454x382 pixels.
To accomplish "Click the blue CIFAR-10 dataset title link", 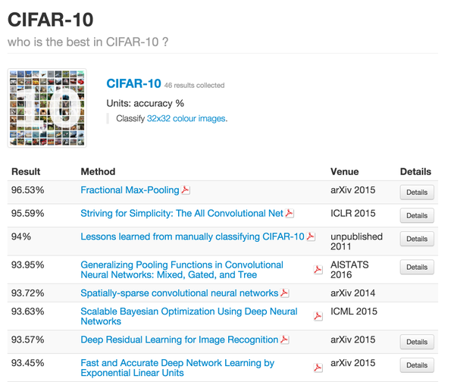I will (133, 83).
